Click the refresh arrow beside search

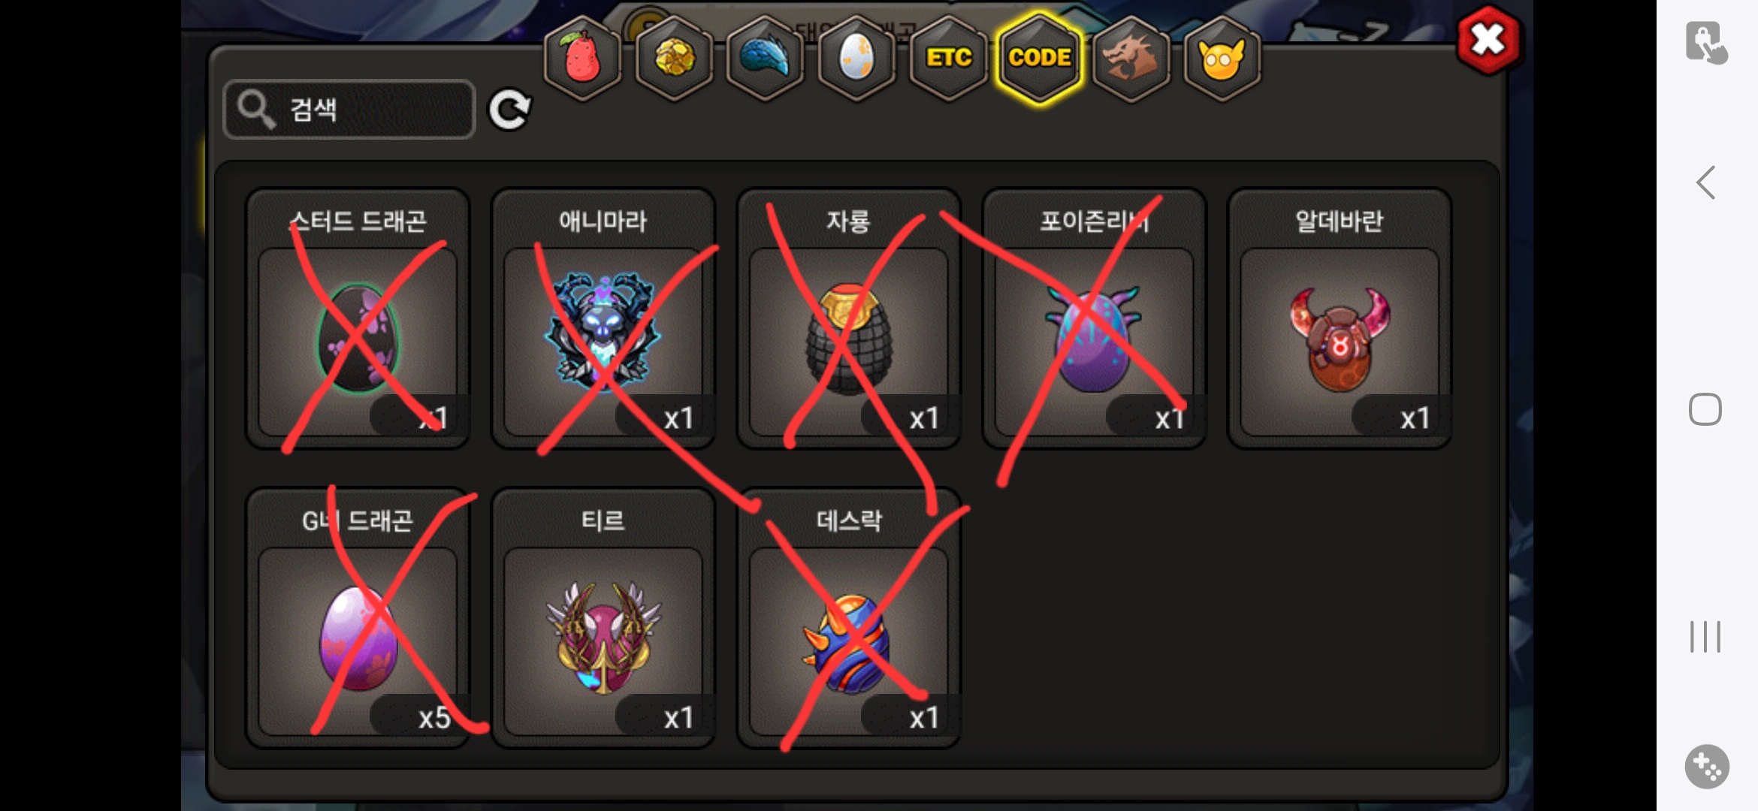pyautogui.click(x=510, y=110)
